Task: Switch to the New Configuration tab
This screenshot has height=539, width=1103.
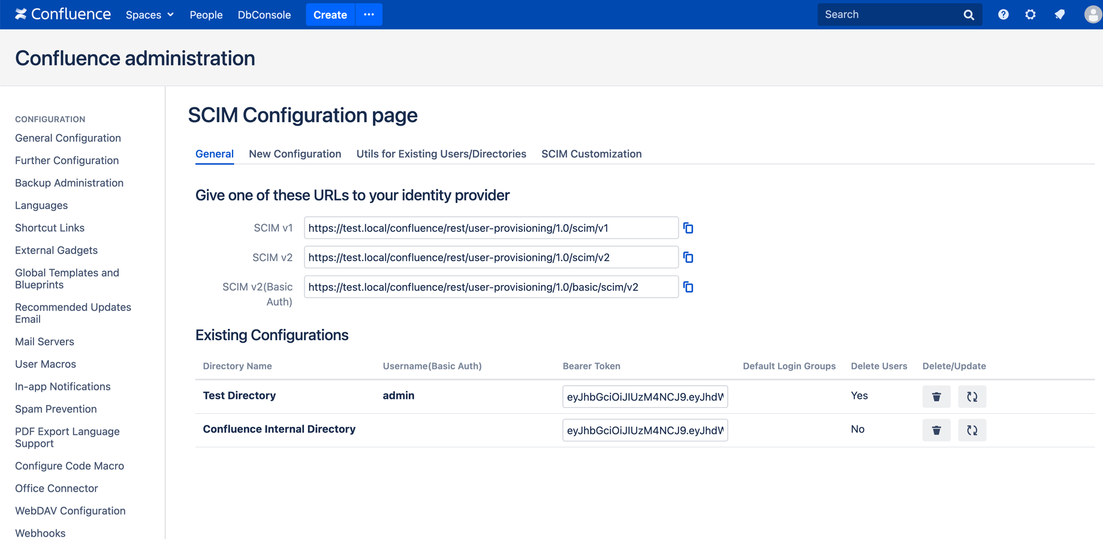Action: [x=295, y=154]
